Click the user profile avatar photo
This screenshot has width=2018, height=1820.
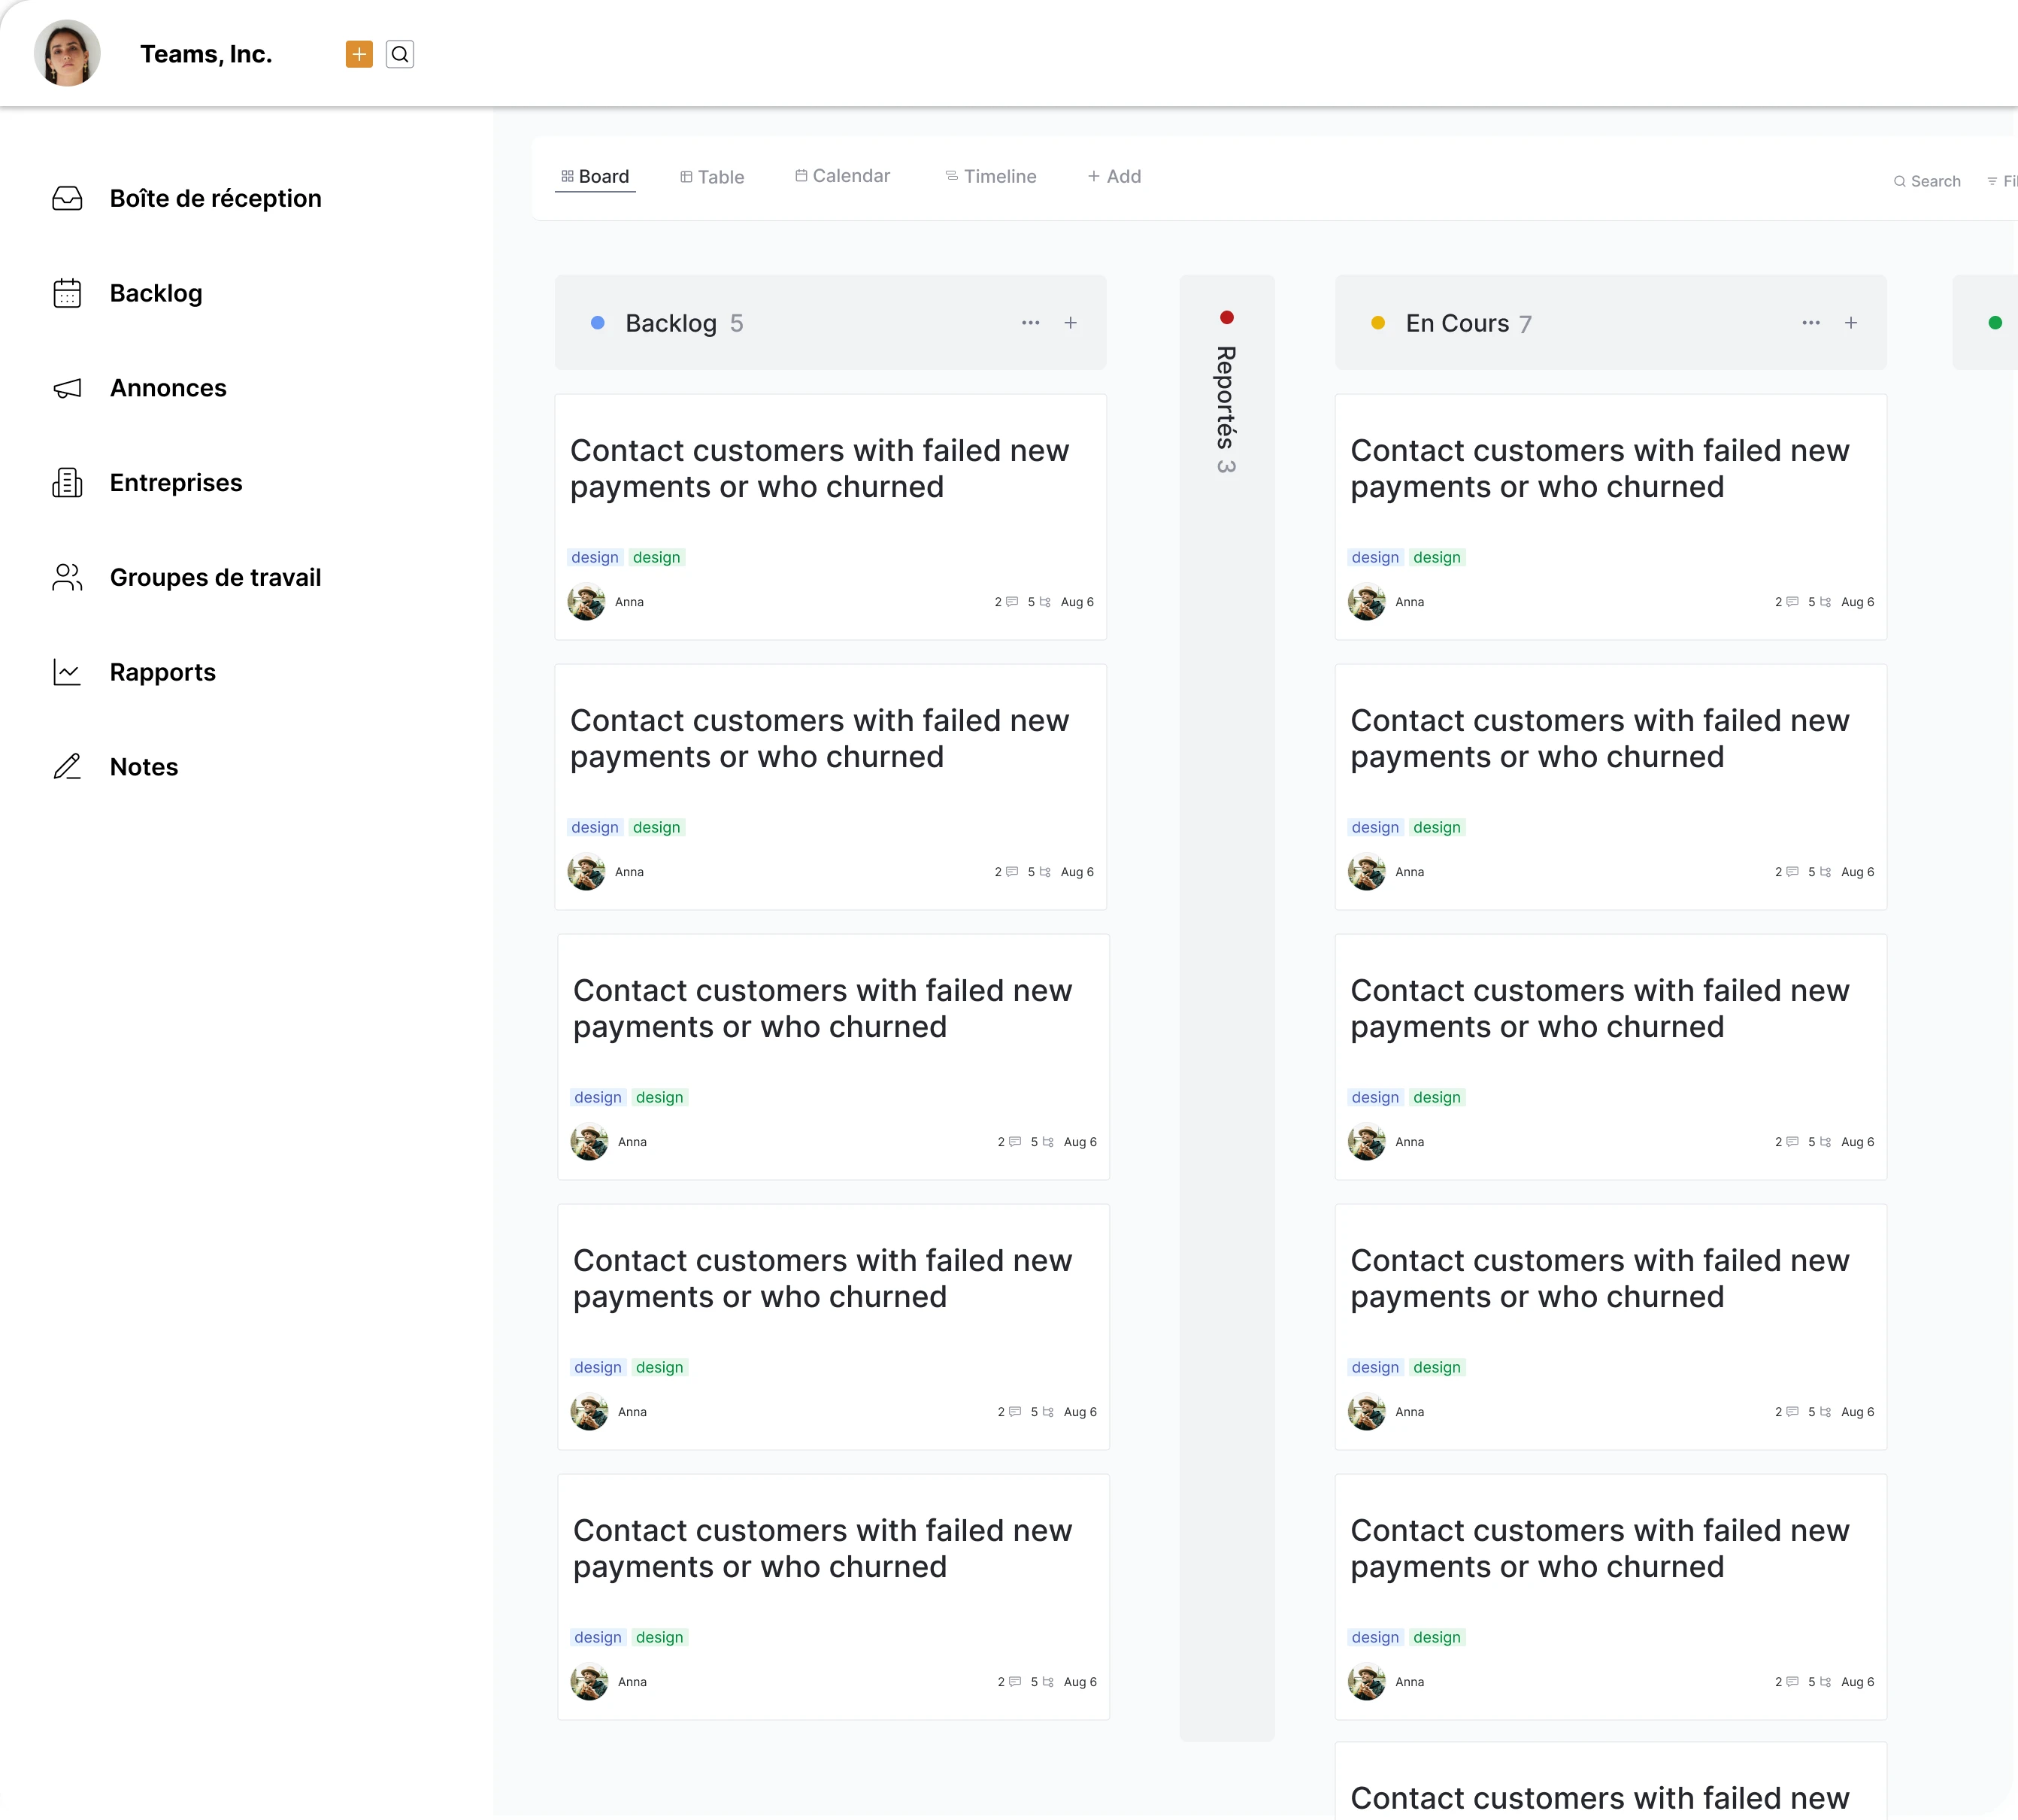tap(67, 53)
